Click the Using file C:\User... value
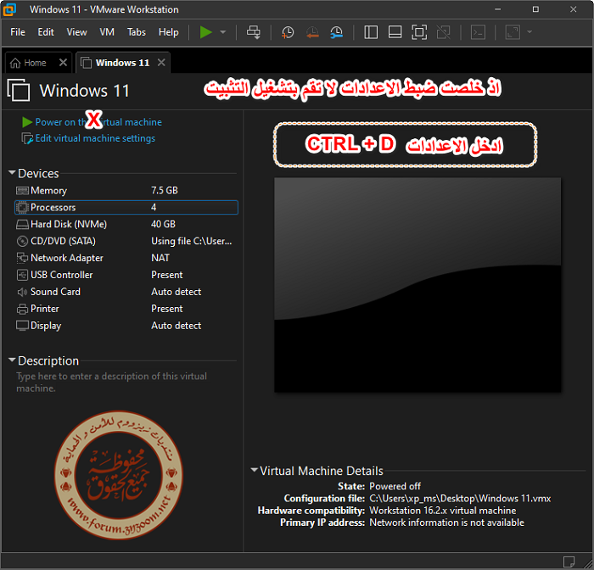 (x=191, y=241)
